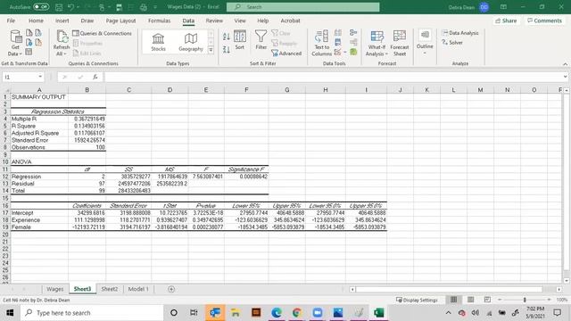
Task: Switch to the Sheet2 tab
Action: tap(109, 289)
